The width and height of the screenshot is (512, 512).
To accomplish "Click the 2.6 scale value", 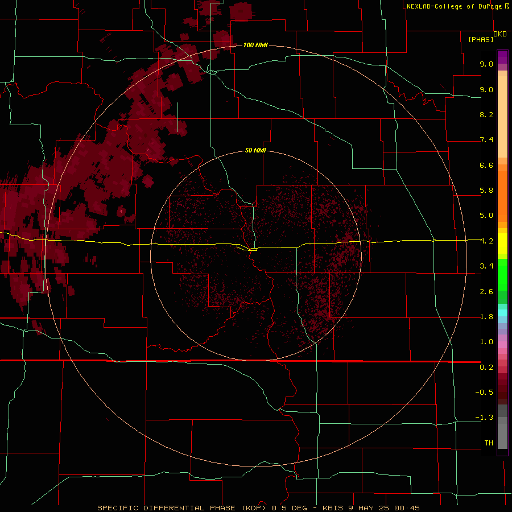I will point(486,292).
